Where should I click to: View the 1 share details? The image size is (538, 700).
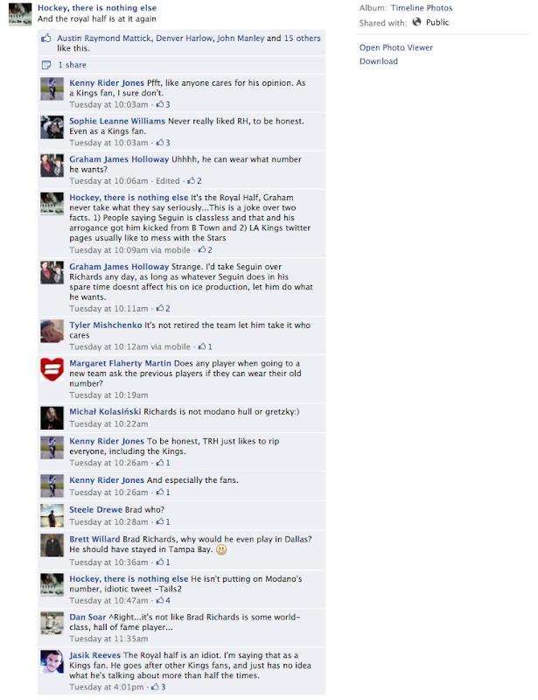[73, 65]
